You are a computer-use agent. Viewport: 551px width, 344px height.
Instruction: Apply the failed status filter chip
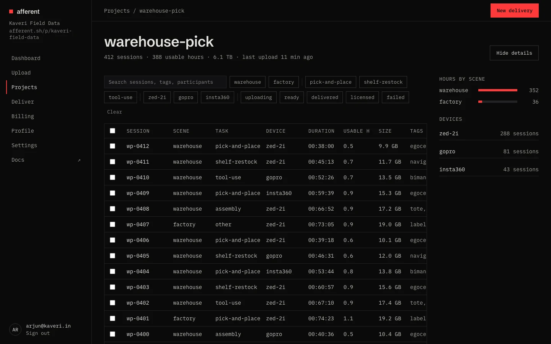coord(395,97)
